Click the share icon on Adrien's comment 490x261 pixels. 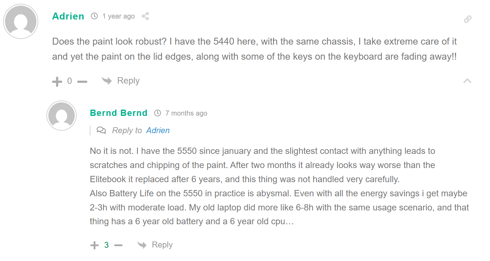pos(145,16)
